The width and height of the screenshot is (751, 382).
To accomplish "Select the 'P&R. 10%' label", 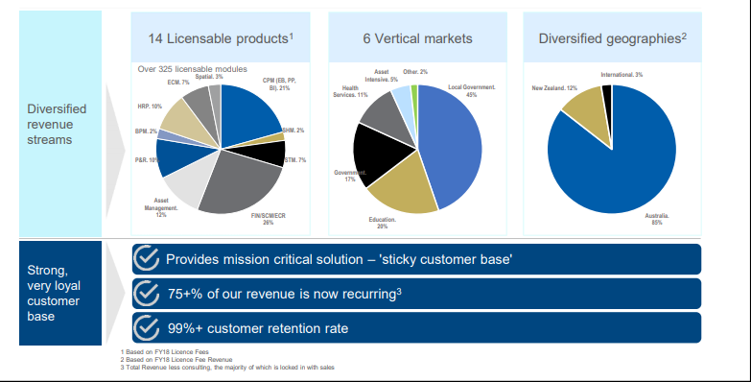I will (147, 160).
